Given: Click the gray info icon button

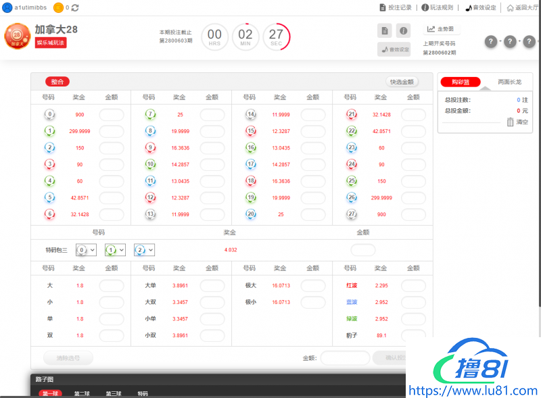Looking at the screenshot, I should pos(403,30).
